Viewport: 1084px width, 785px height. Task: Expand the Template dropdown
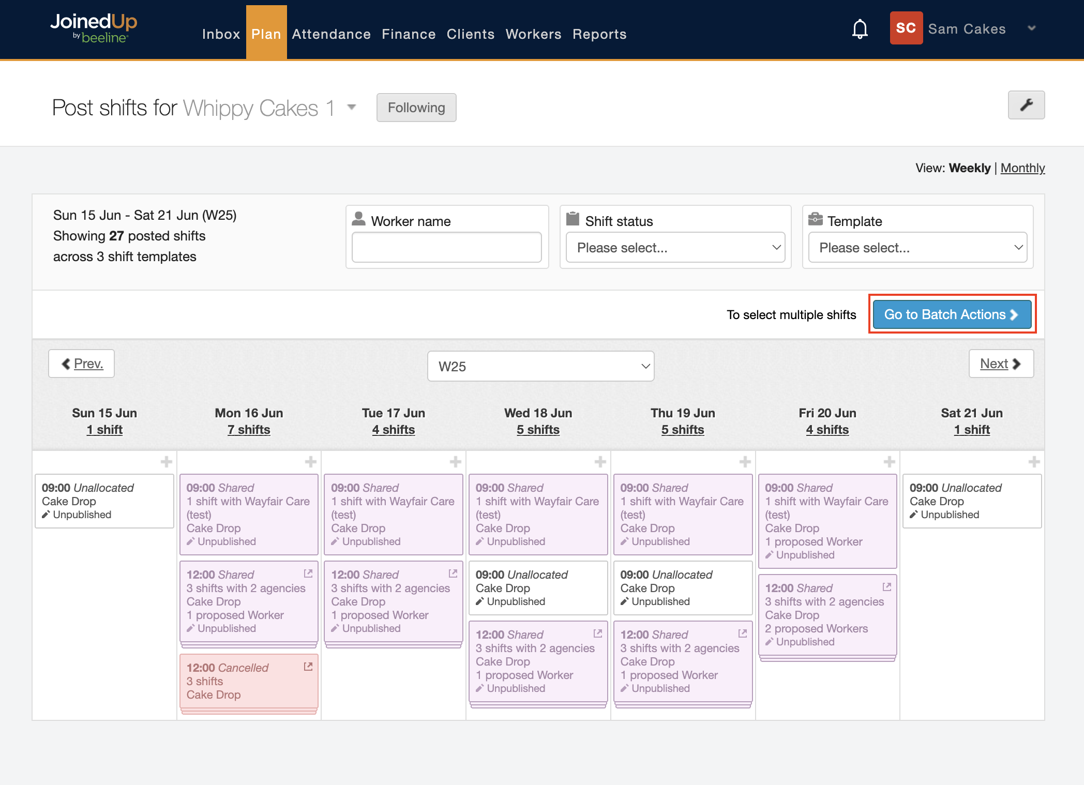[x=917, y=248]
